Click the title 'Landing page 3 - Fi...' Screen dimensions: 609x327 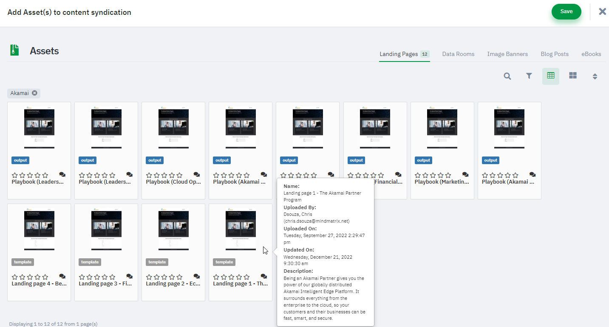(x=106, y=284)
